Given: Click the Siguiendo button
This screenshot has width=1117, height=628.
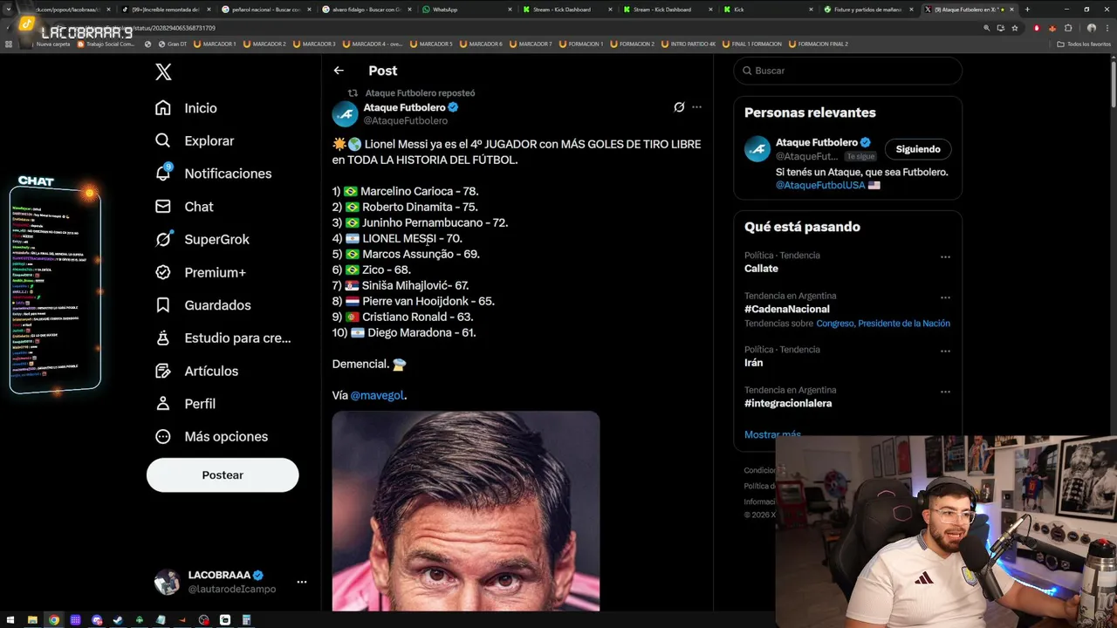Looking at the screenshot, I should pyautogui.click(x=918, y=149).
